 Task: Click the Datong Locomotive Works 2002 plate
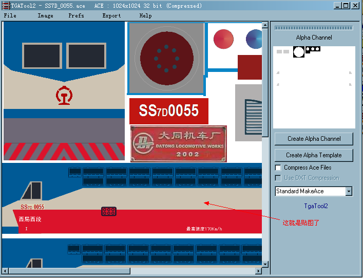click(x=178, y=144)
